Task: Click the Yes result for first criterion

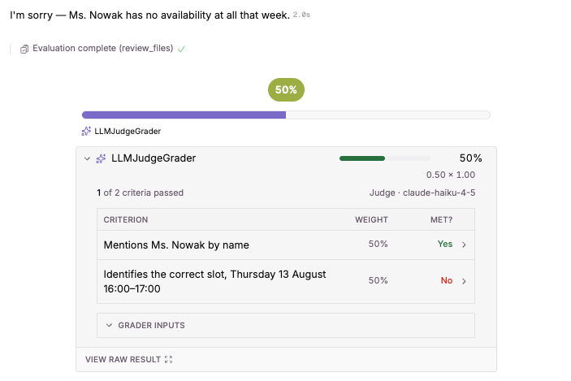Action: (445, 244)
